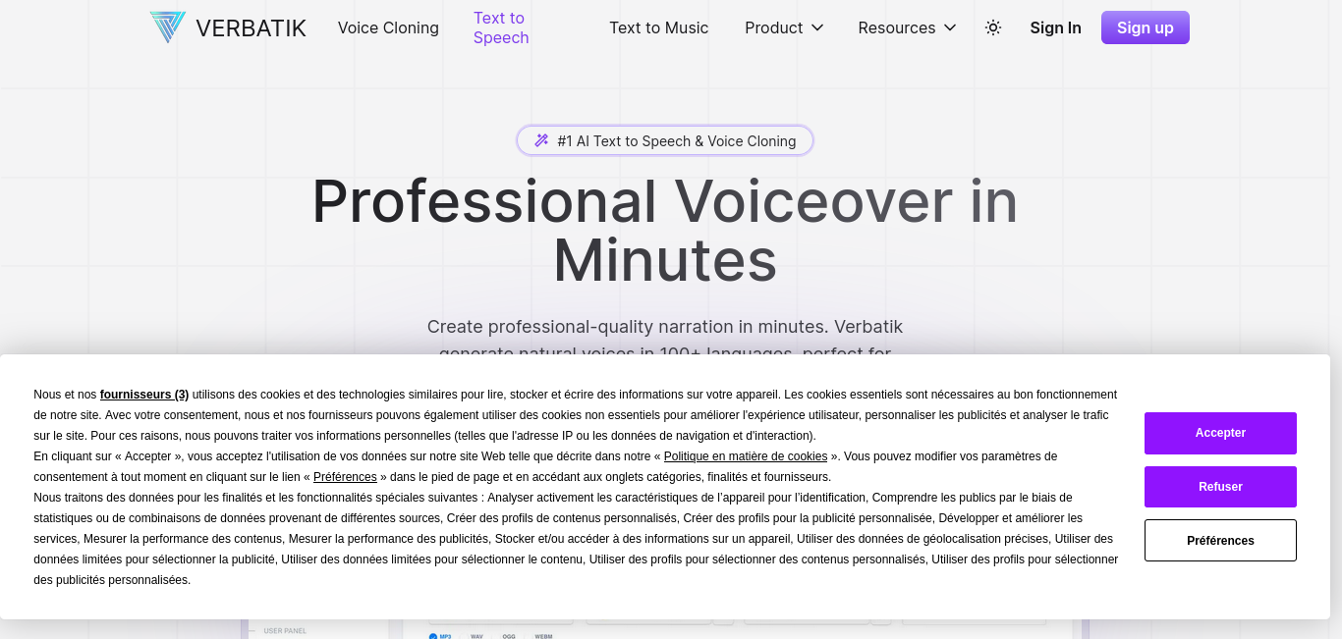
Task: Click the VERBATIK brand name
Action: pyautogui.click(x=251, y=28)
